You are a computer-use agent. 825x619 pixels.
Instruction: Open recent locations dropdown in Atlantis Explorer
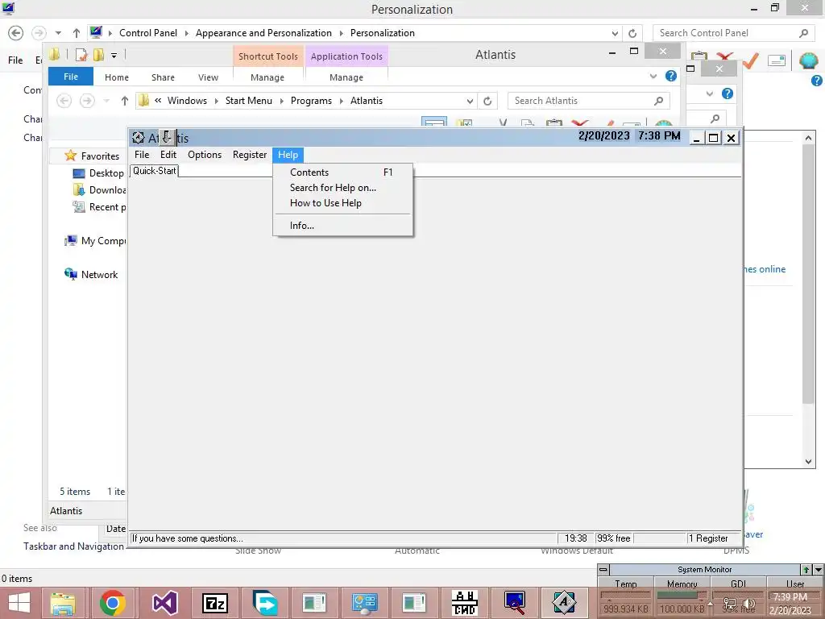tap(106, 101)
